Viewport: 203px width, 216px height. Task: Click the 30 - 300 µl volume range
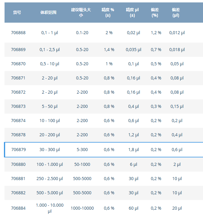coord(50,150)
